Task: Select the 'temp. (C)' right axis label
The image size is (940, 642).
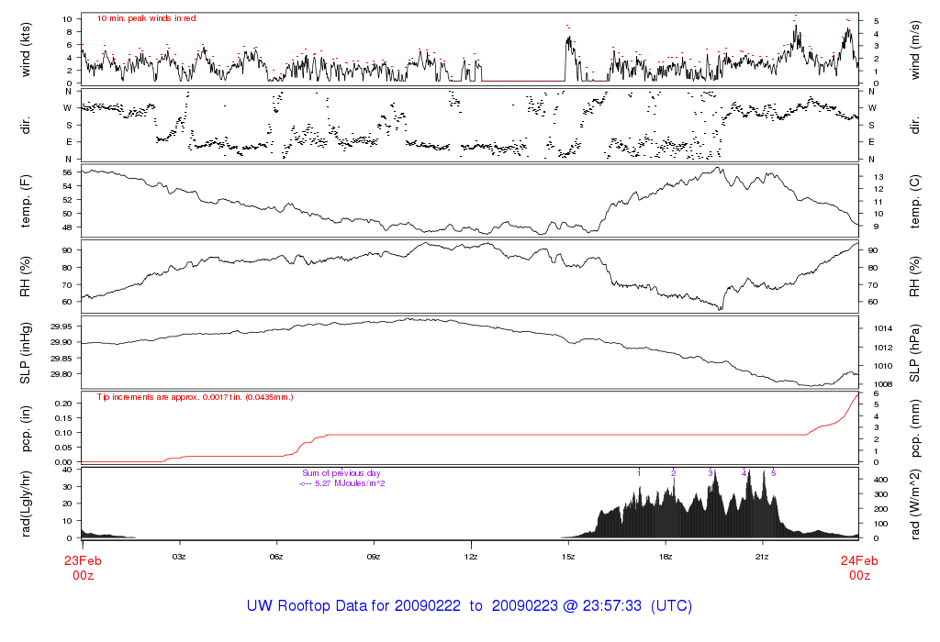Action: (913, 200)
